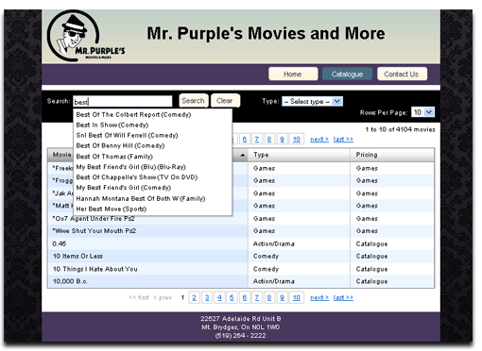Click bottom 'last >>' pagination link

[x=343, y=297]
